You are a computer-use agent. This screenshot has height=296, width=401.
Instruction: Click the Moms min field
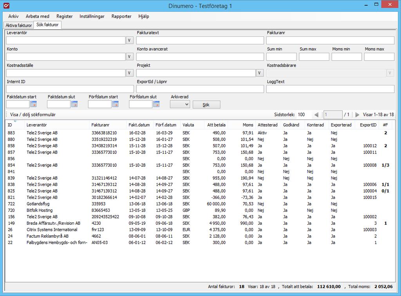(347, 56)
